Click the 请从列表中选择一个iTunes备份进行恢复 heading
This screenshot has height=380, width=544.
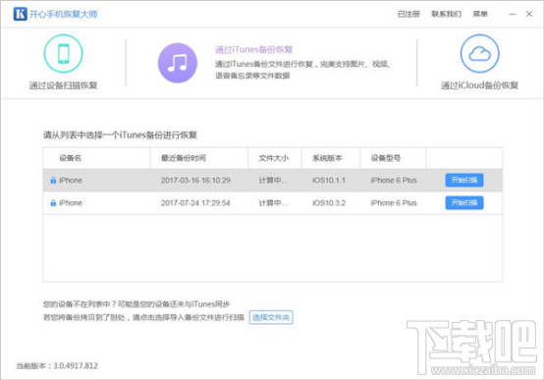120,135
